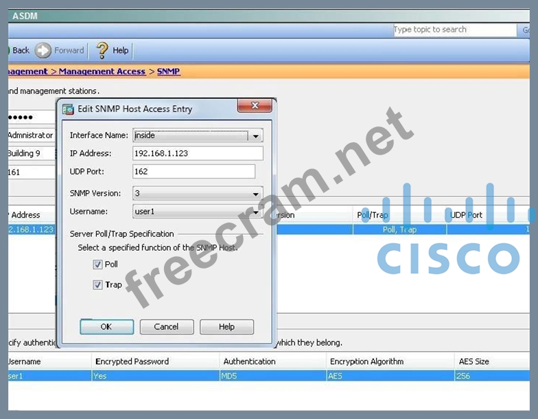Click the dialog Help button

click(226, 327)
